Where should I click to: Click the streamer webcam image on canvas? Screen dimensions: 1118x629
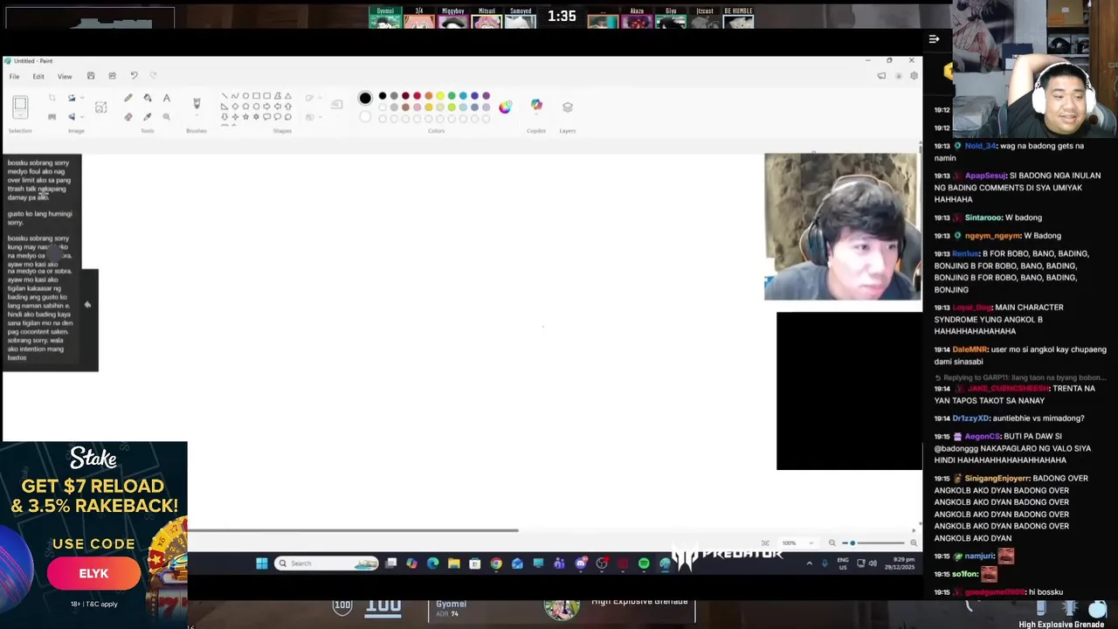pos(843,227)
